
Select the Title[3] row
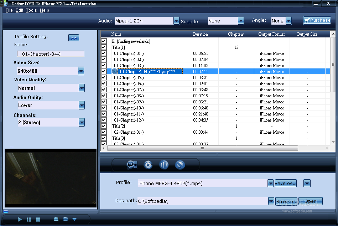[x=215, y=138]
